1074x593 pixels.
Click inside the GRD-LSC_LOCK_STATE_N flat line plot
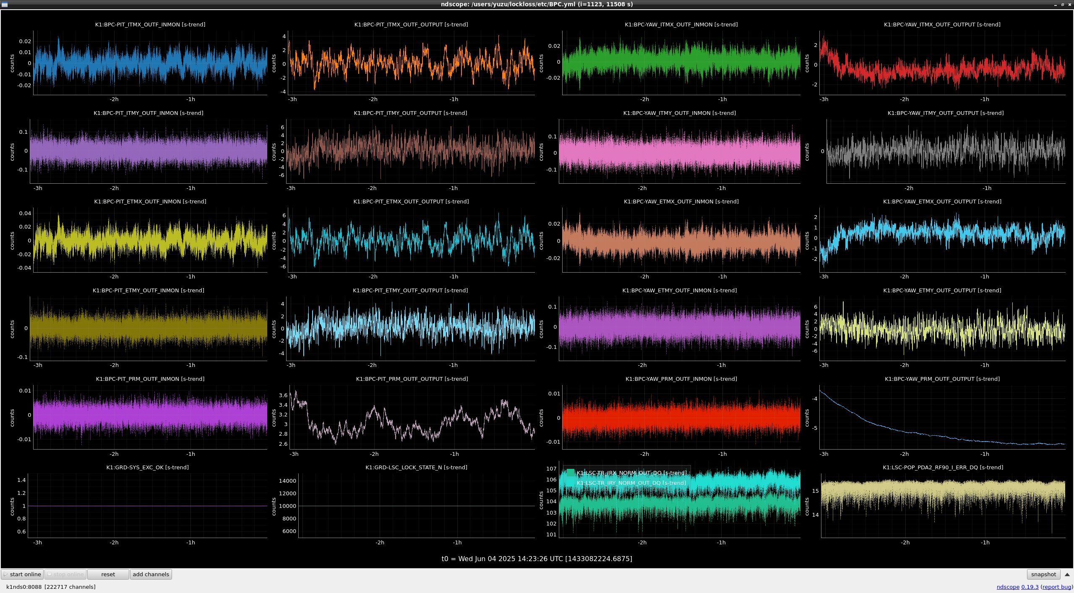[416, 505]
